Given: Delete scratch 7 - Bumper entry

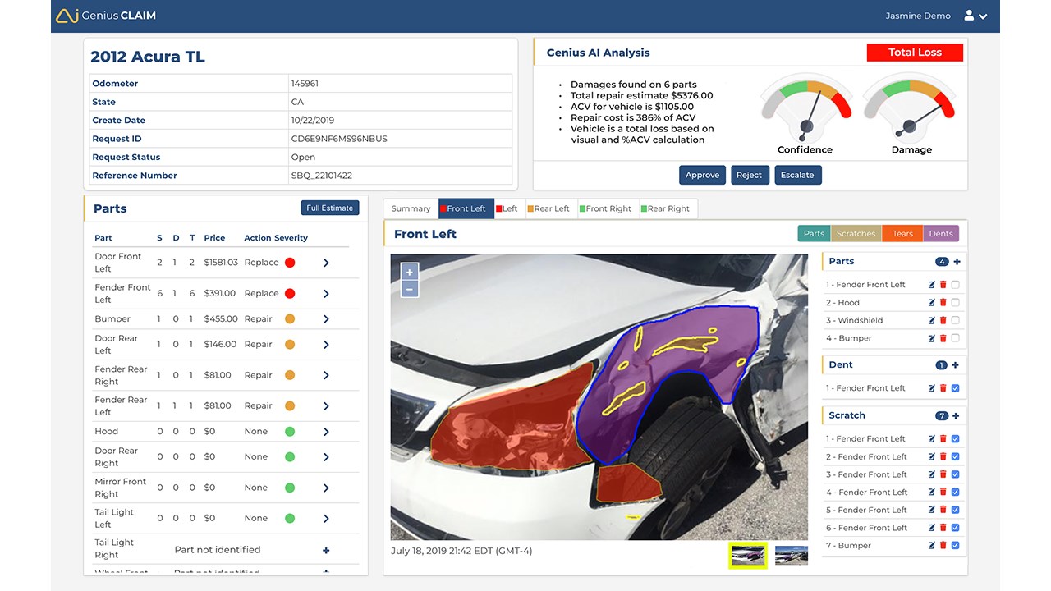Looking at the screenshot, I should tap(943, 546).
